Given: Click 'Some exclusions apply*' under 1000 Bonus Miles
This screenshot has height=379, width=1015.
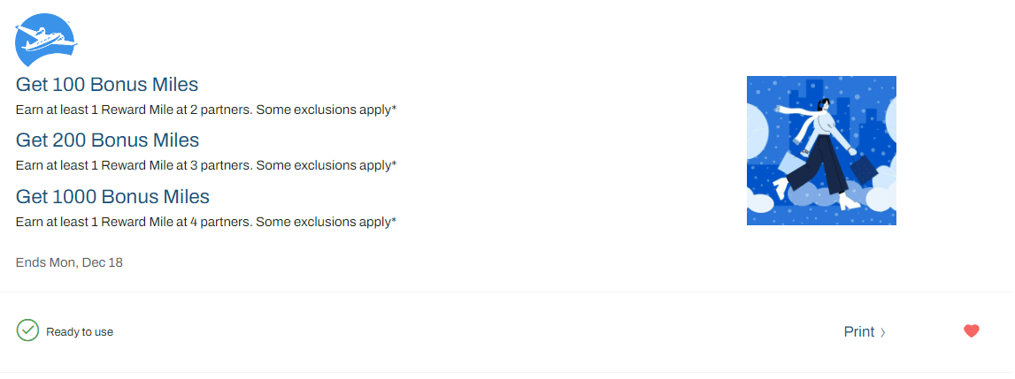Looking at the screenshot, I should click(327, 221).
